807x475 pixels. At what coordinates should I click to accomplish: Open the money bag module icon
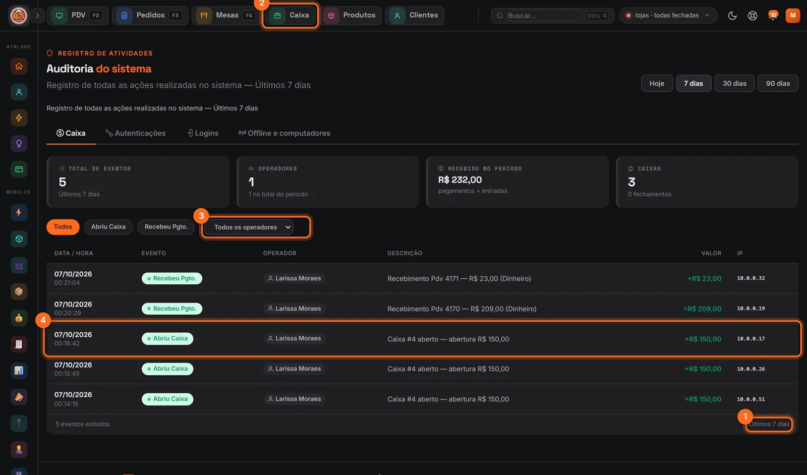(x=19, y=318)
